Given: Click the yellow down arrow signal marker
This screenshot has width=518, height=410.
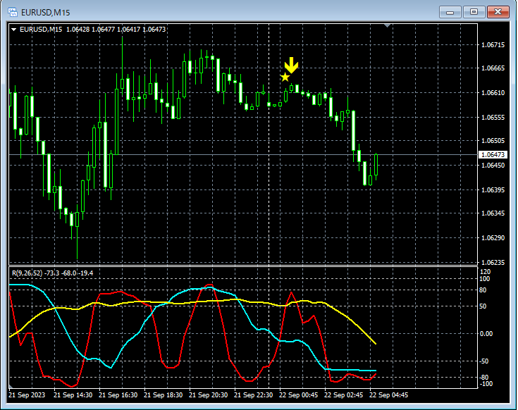Looking at the screenshot, I should point(292,66).
